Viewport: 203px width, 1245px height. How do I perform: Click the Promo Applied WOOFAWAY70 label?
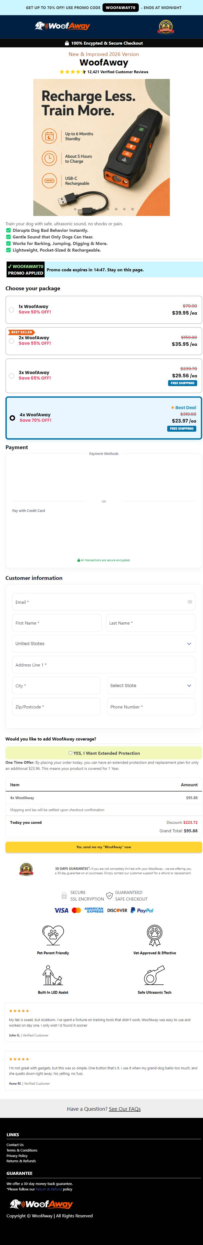point(26,270)
